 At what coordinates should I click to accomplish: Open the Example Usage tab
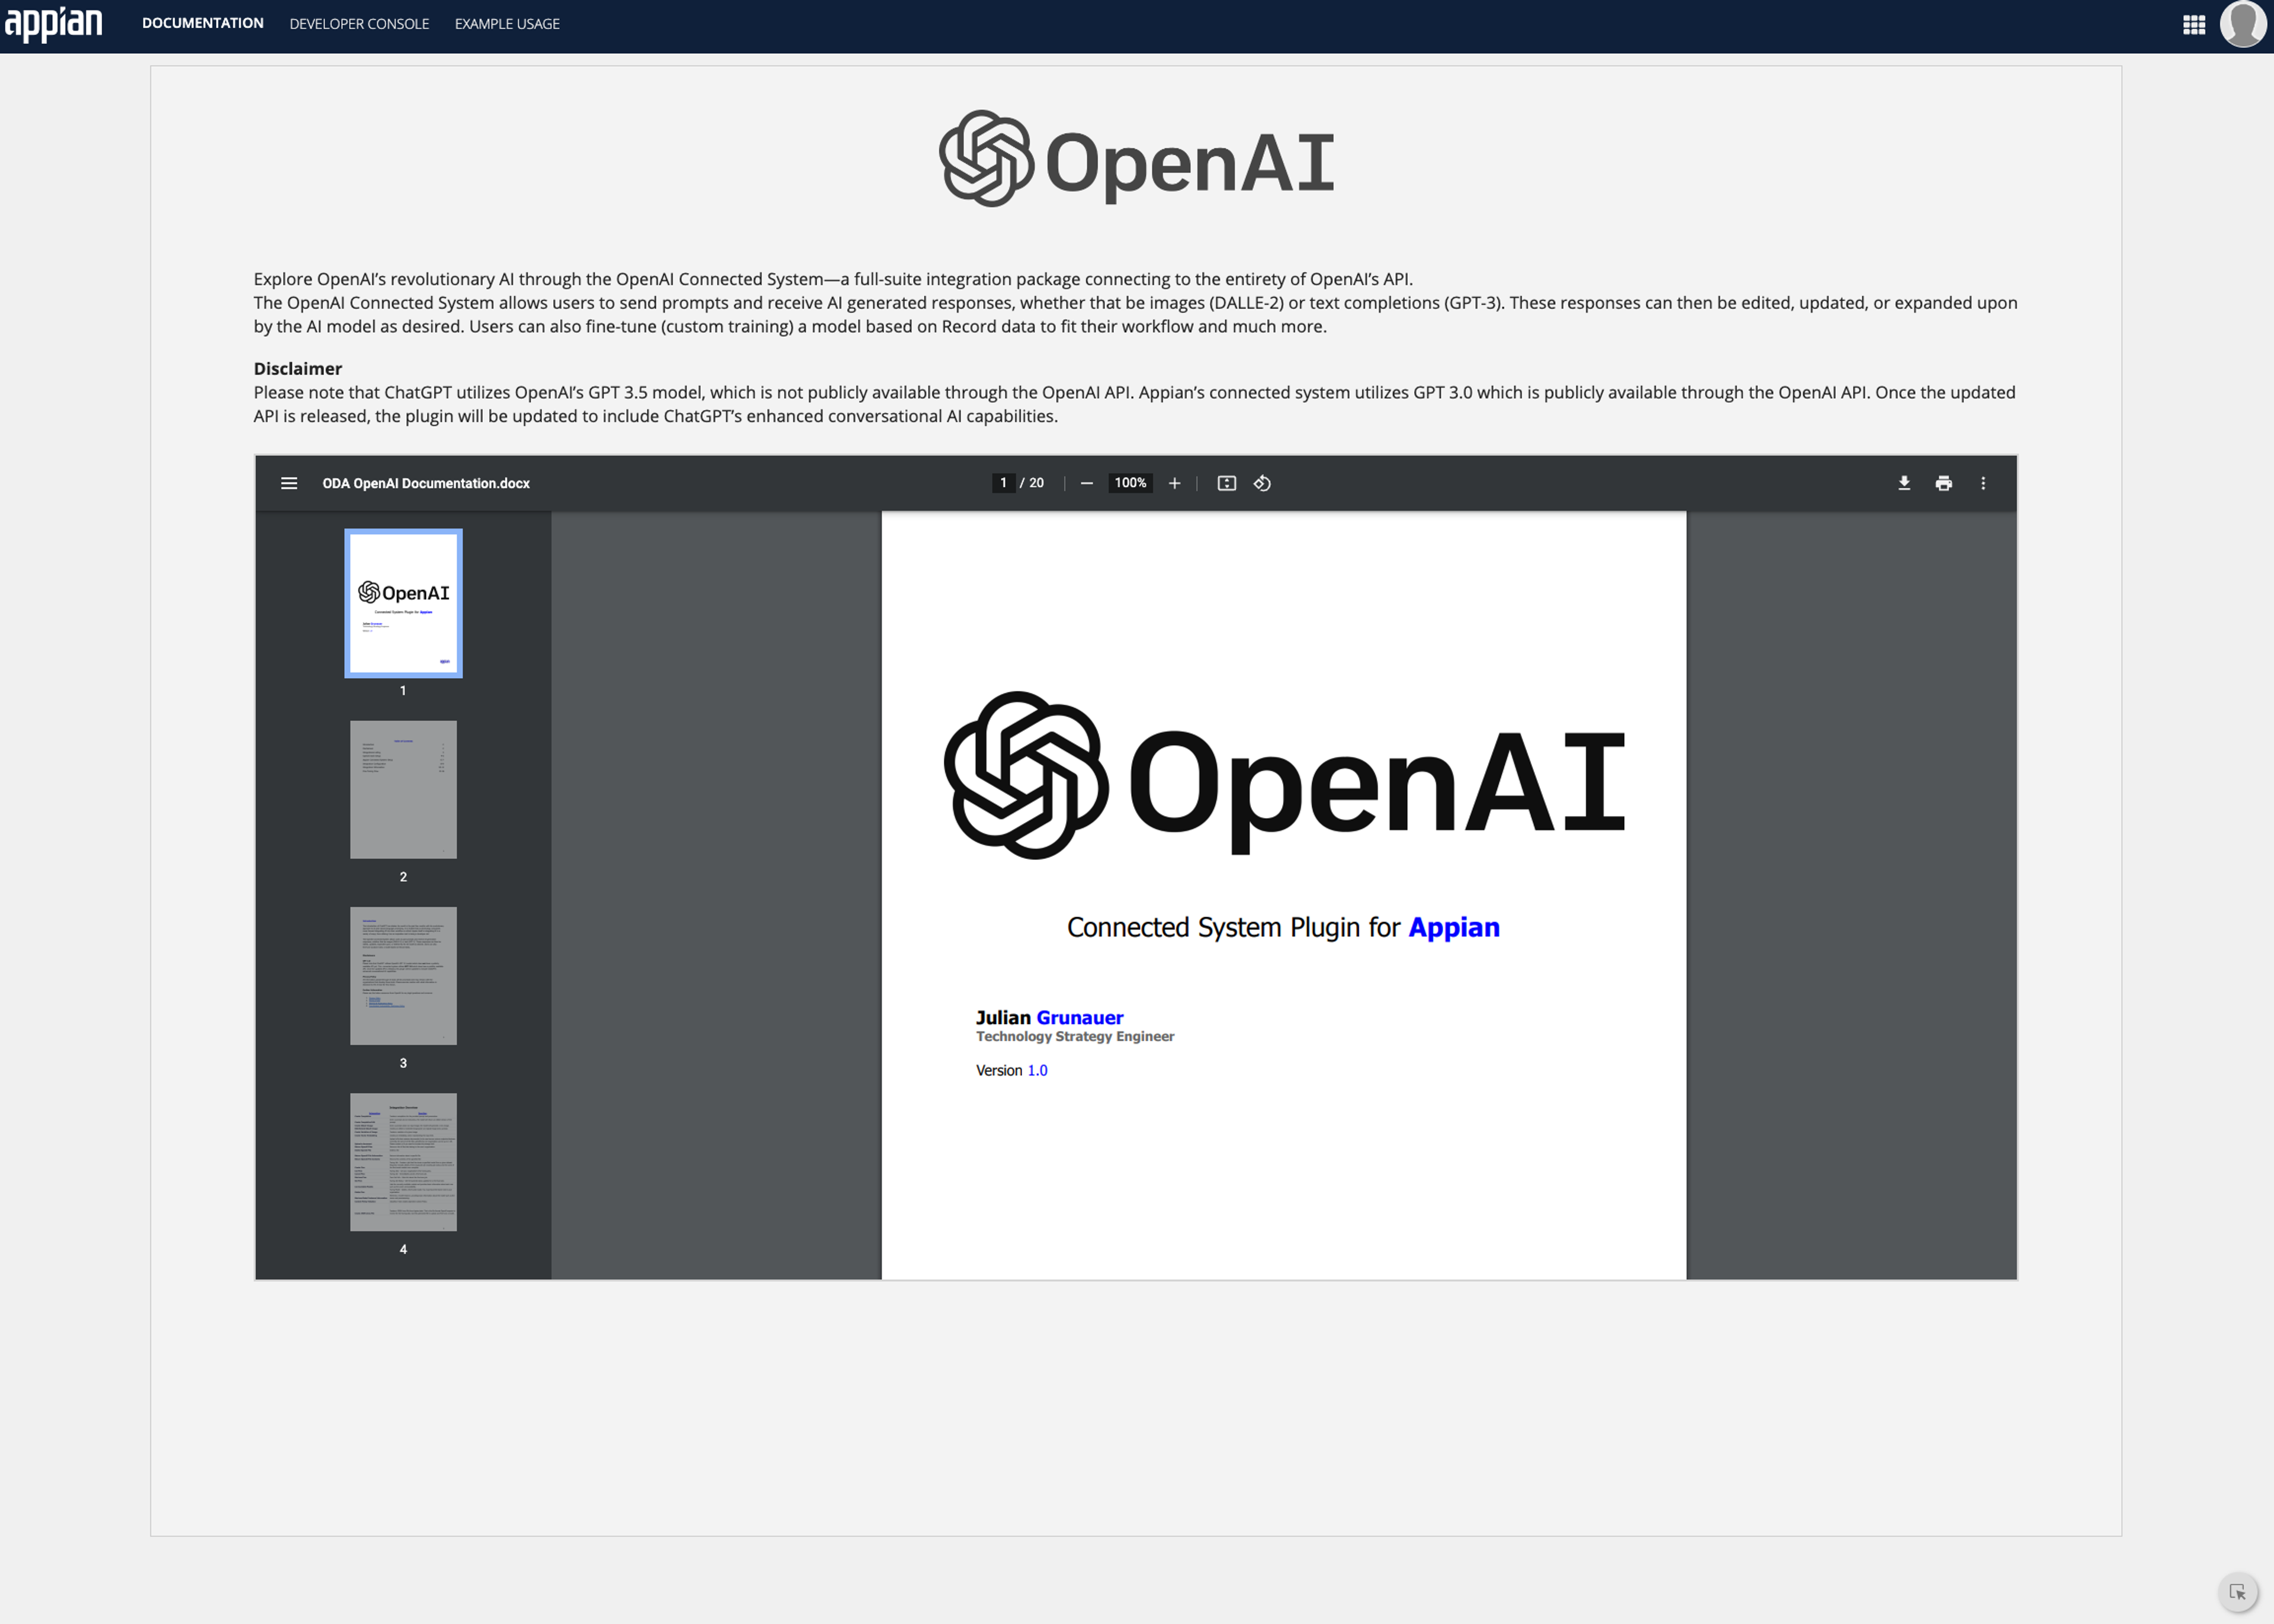[508, 23]
